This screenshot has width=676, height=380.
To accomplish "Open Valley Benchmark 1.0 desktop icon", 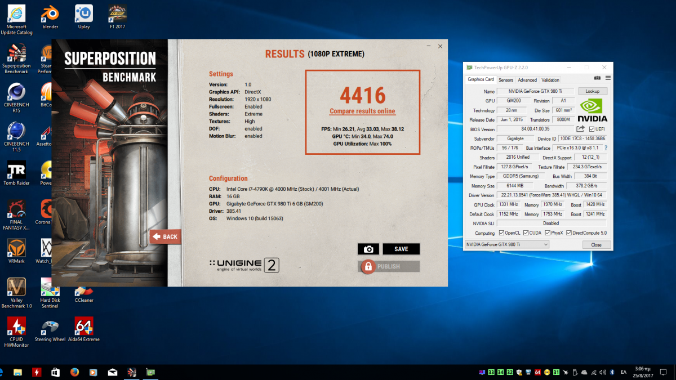I will click(16, 293).
